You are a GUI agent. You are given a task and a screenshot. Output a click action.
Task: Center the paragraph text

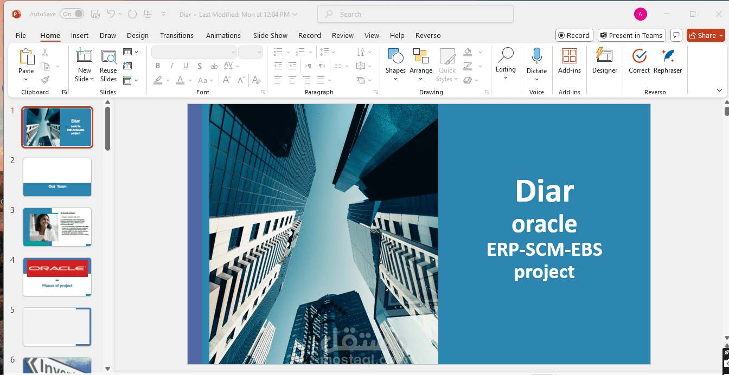[292, 80]
